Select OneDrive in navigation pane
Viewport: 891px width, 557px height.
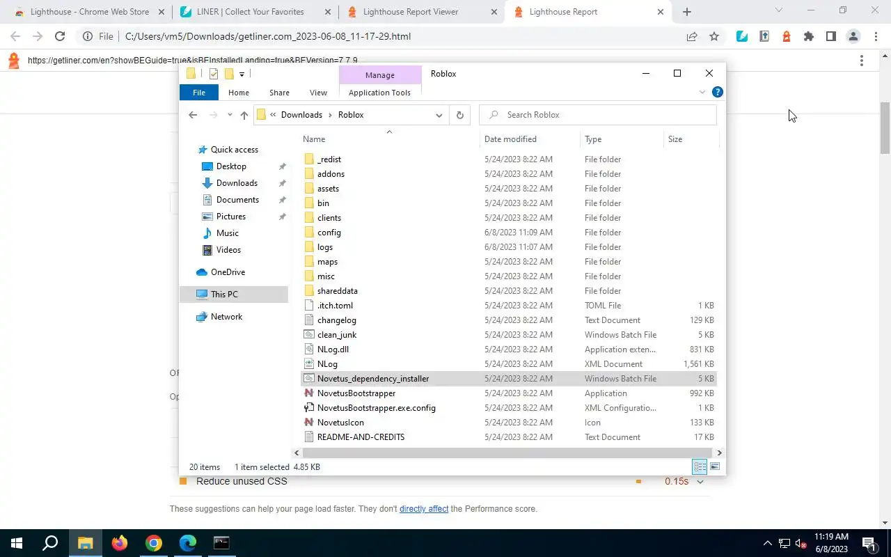(x=228, y=272)
